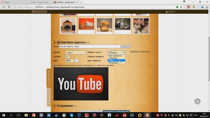This screenshot has width=210, height=118.
Task: Reload the page with the refresh icon
Action: [15, 7]
